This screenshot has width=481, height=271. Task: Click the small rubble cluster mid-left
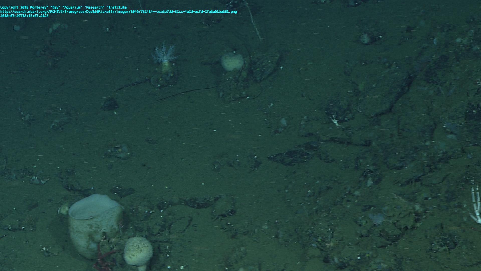tap(118, 151)
